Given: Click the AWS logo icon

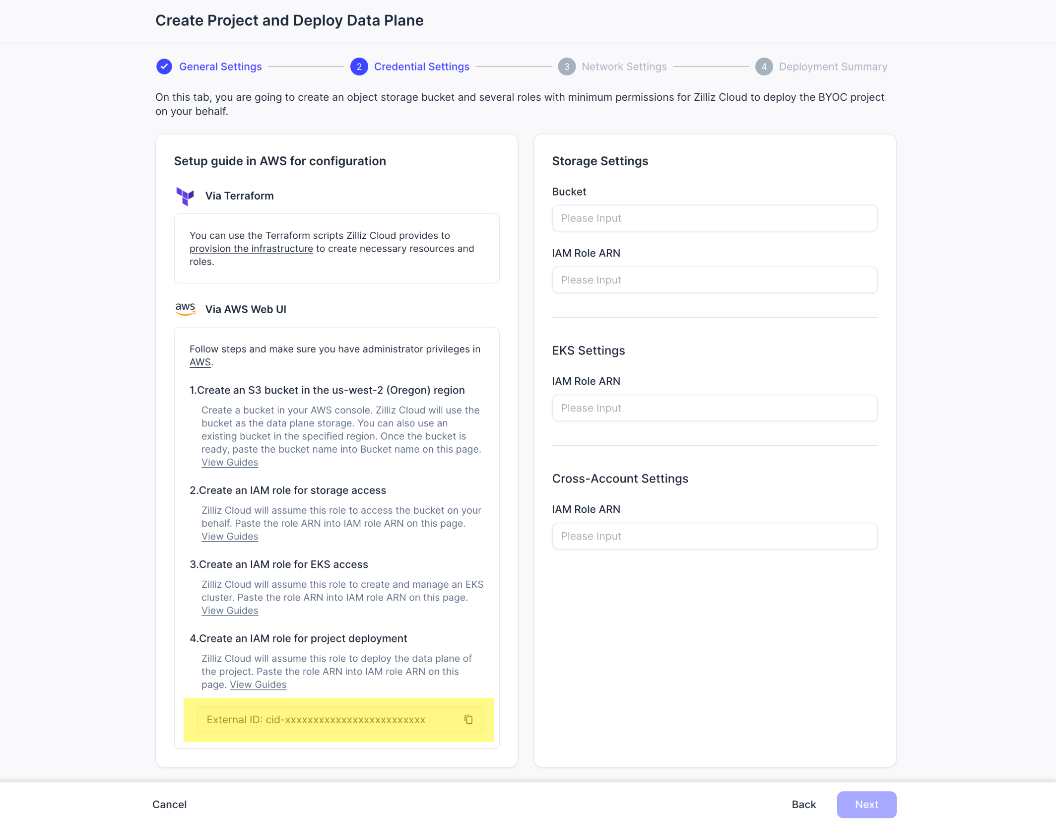Looking at the screenshot, I should tap(185, 309).
